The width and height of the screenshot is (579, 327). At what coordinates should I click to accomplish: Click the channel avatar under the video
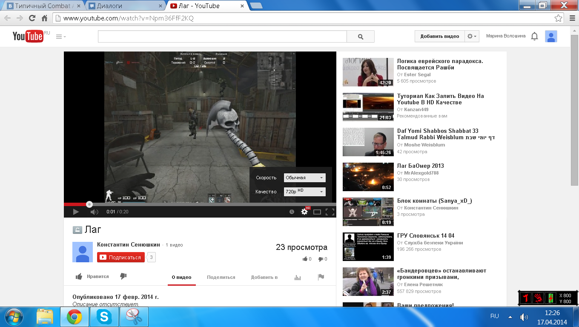coord(83,252)
